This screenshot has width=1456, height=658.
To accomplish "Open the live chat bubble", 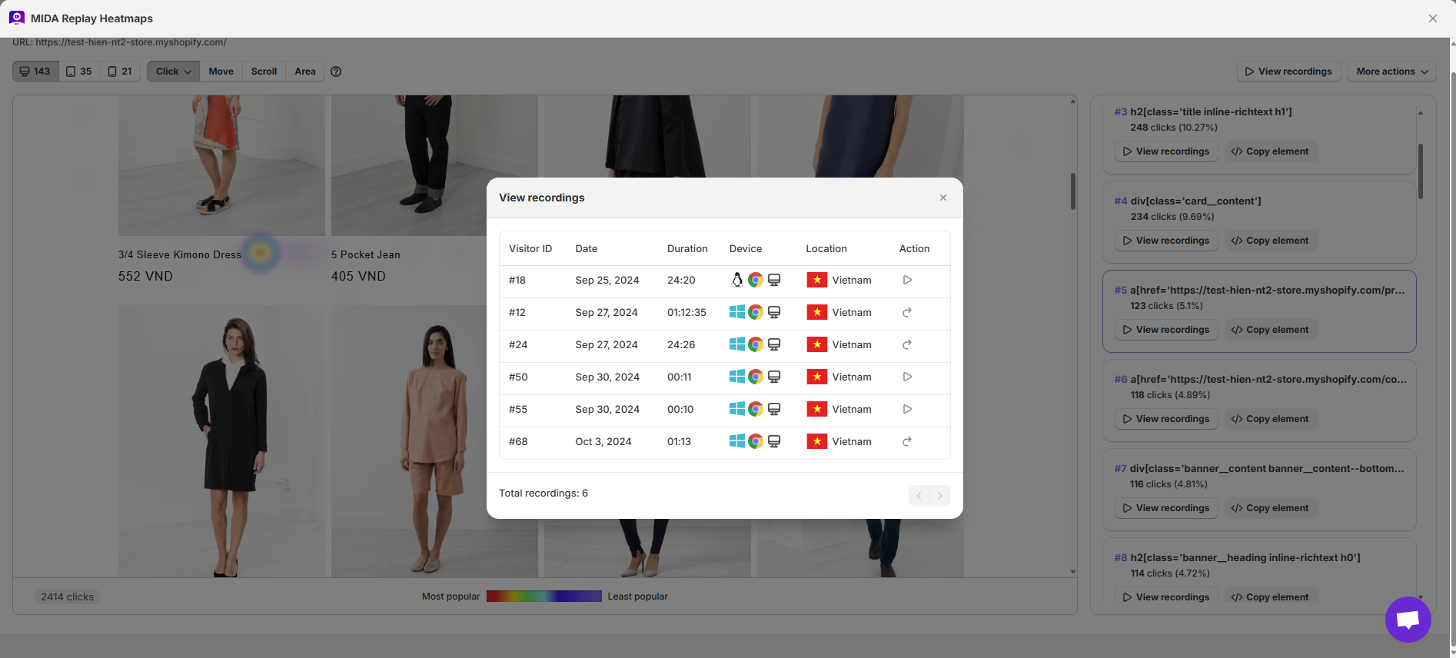I will (1408, 619).
